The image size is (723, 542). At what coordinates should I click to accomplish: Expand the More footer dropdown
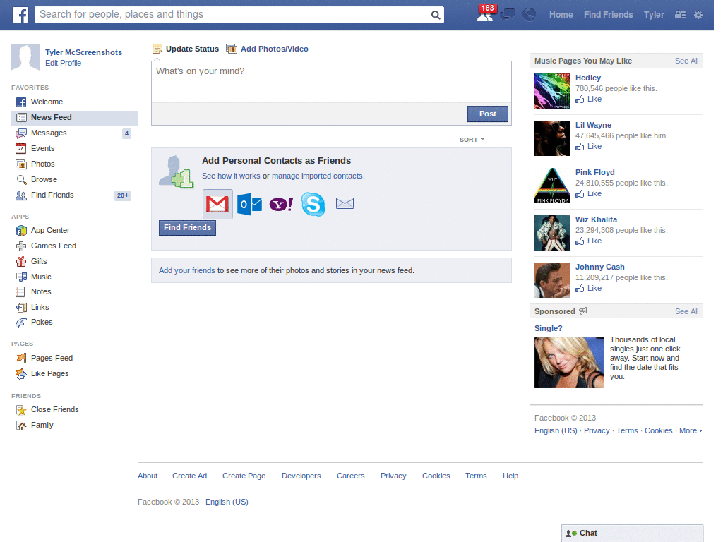click(x=691, y=430)
